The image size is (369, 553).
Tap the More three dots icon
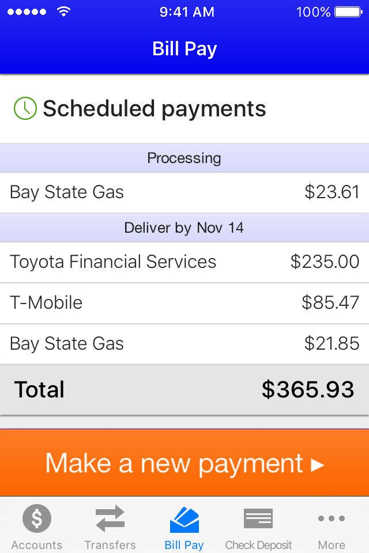click(x=331, y=518)
